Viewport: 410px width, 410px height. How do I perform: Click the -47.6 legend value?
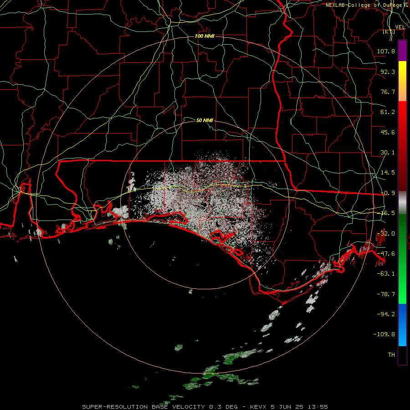coord(386,254)
